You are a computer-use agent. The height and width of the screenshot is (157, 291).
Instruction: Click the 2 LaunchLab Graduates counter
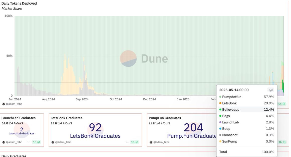pyautogui.click(x=22, y=129)
